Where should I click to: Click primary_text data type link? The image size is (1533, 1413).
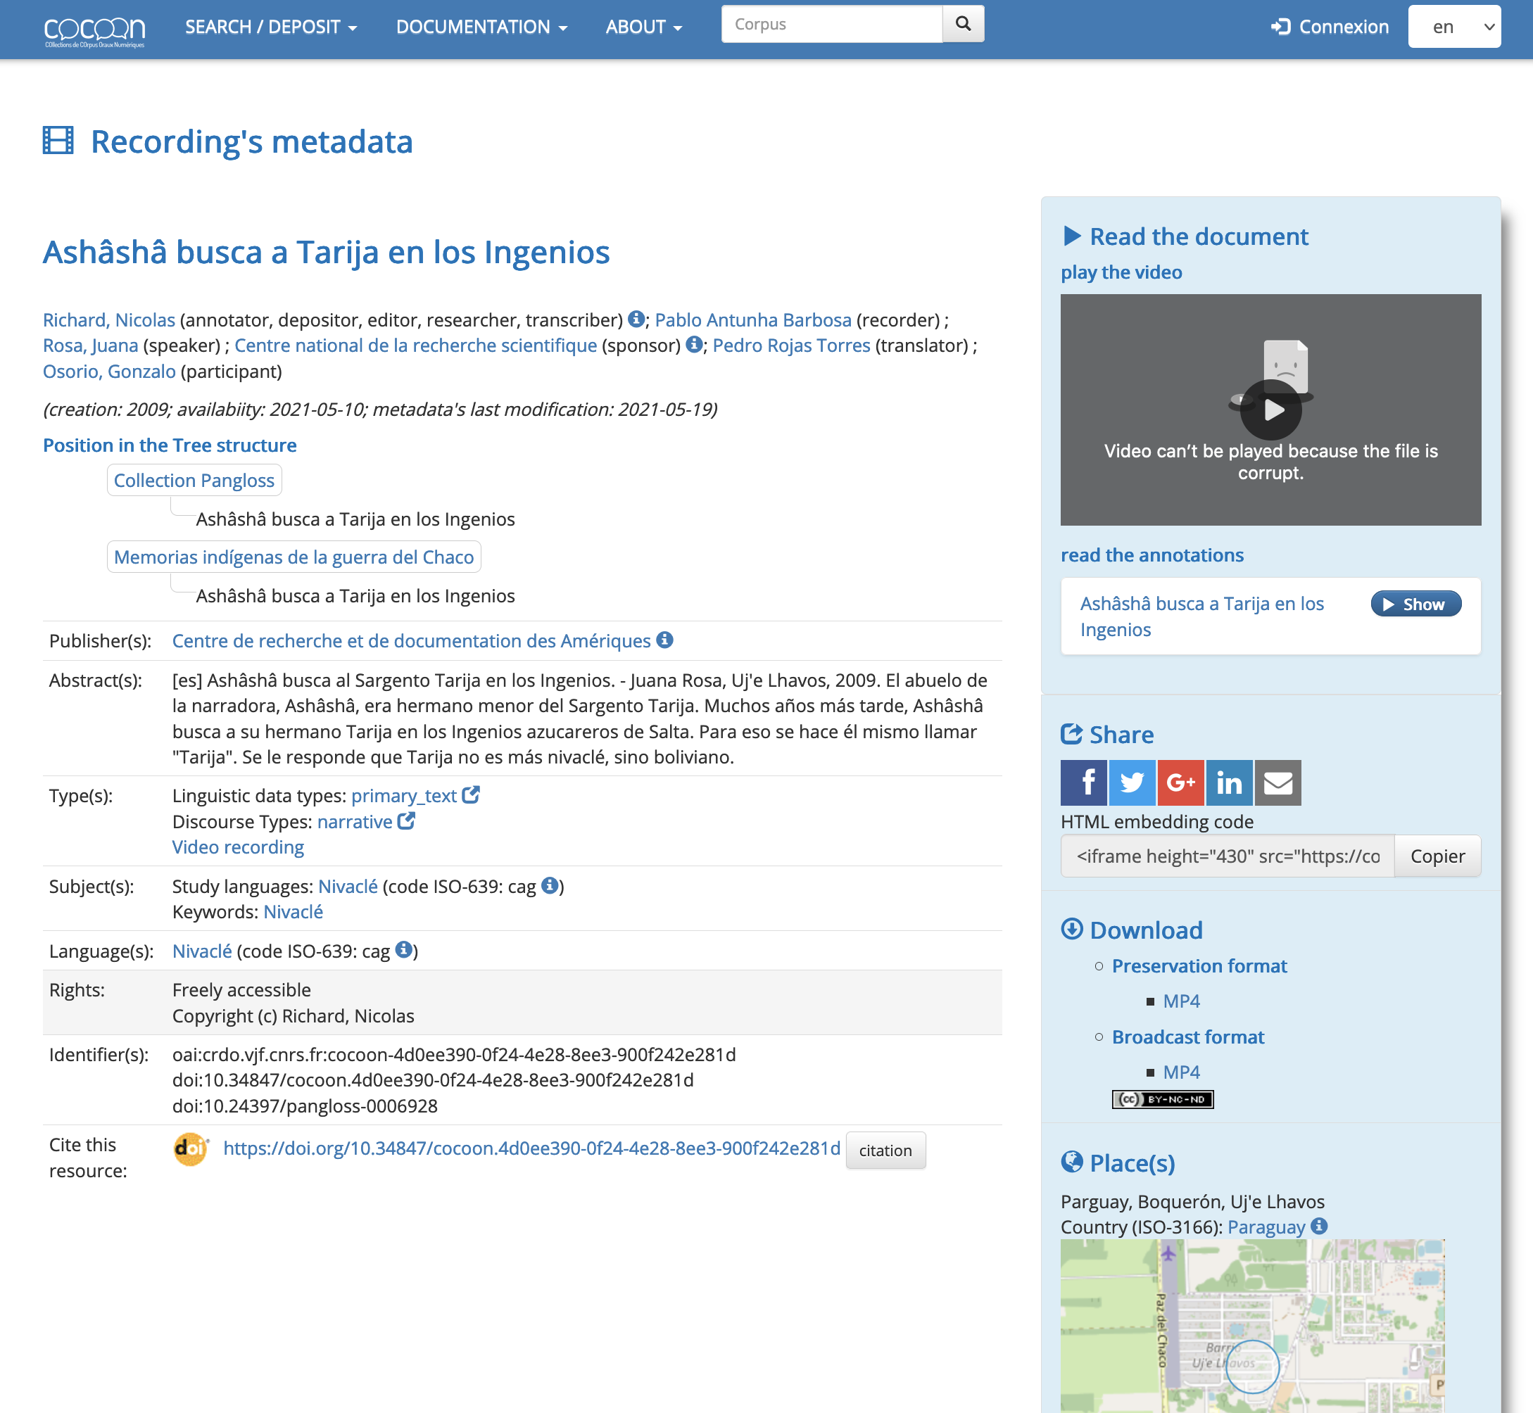pos(404,796)
